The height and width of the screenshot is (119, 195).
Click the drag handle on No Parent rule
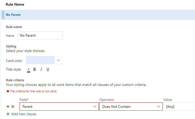(3, 15)
